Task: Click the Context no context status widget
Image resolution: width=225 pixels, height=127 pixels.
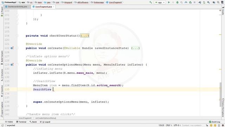Action: click(192, 126)
